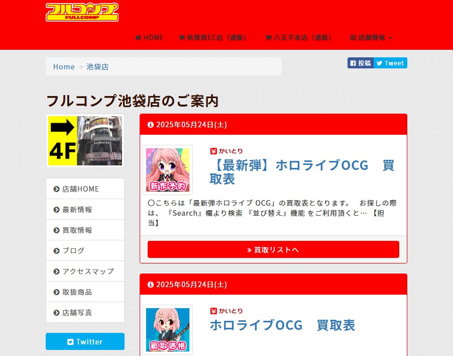Open the 新作予約 character thumbnail
Viewport: 453px width, 356px height.
(x=168, y=170)
